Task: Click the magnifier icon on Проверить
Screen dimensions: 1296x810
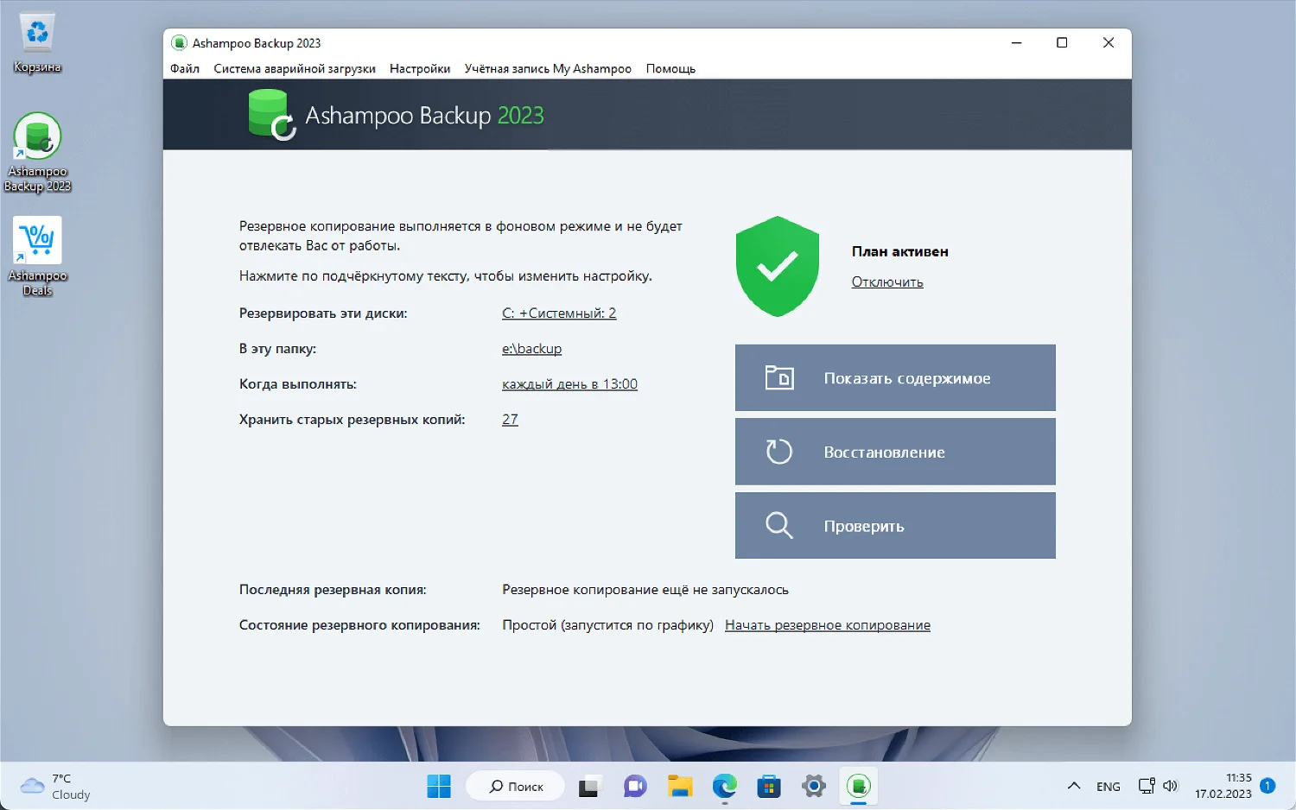Action: [x=778, y=525]
